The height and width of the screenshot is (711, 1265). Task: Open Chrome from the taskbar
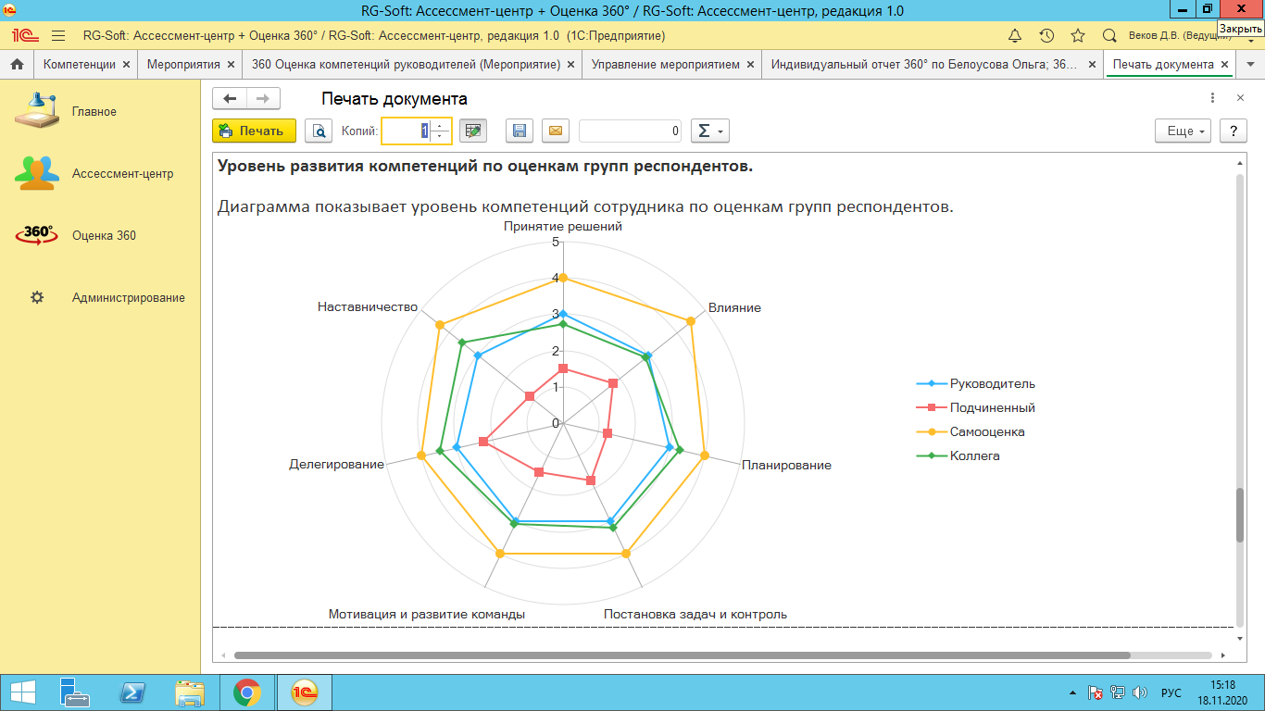tap(246, 692)
